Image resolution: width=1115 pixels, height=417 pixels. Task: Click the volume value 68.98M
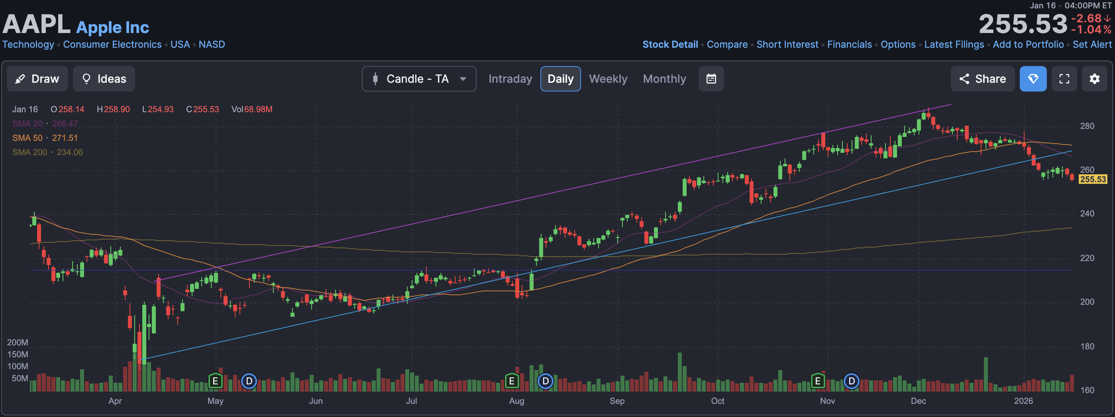(x=258, y=109)
